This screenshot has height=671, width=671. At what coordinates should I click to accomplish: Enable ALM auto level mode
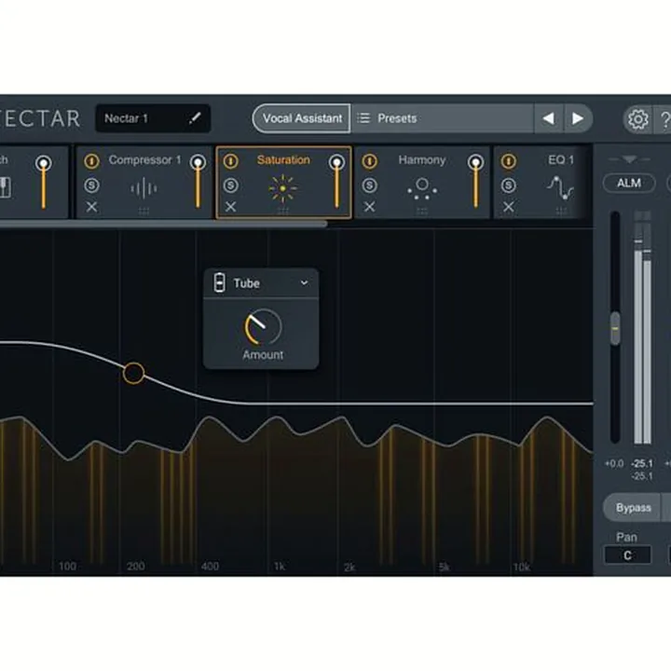coord(629,184)
